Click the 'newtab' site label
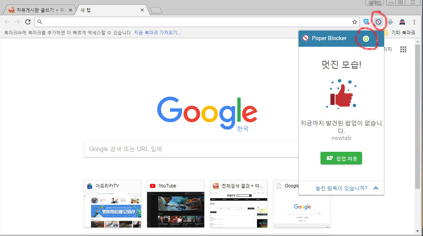423x236 pixels. coord(341,138)
